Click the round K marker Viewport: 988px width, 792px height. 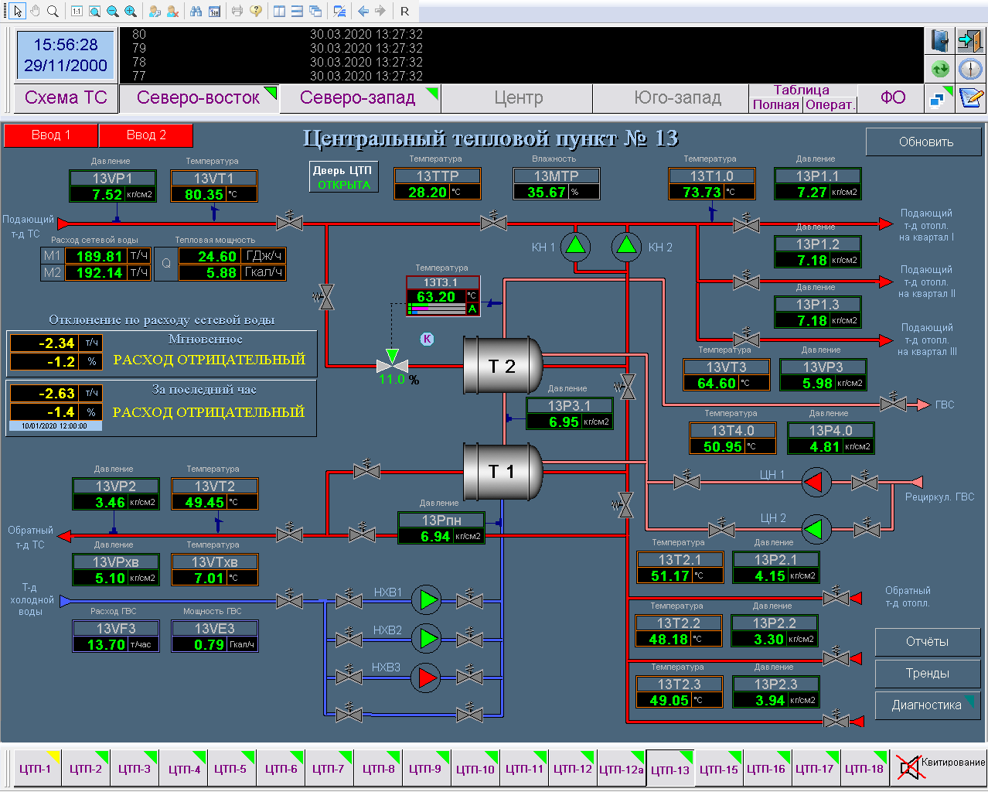pos(427,339)
